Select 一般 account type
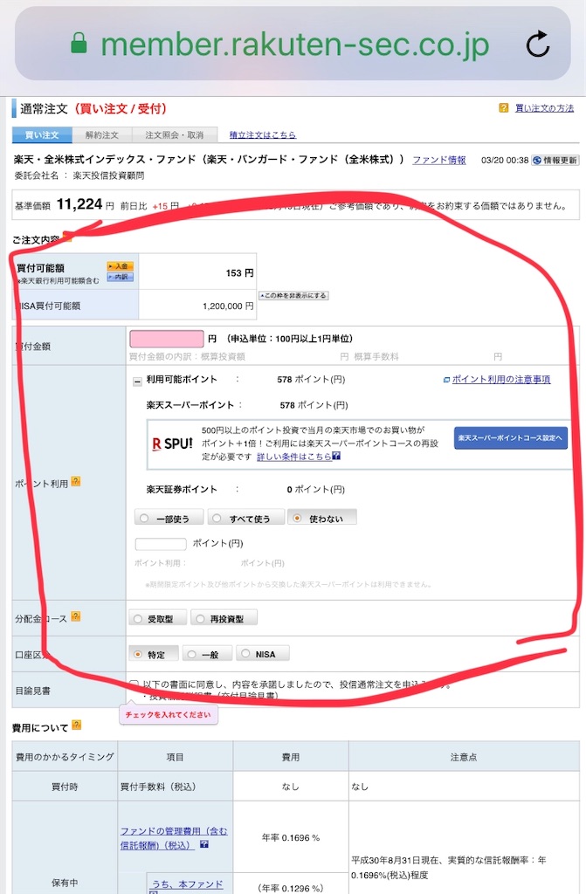The height and width of the screenshot is (894, 586). 207,654
